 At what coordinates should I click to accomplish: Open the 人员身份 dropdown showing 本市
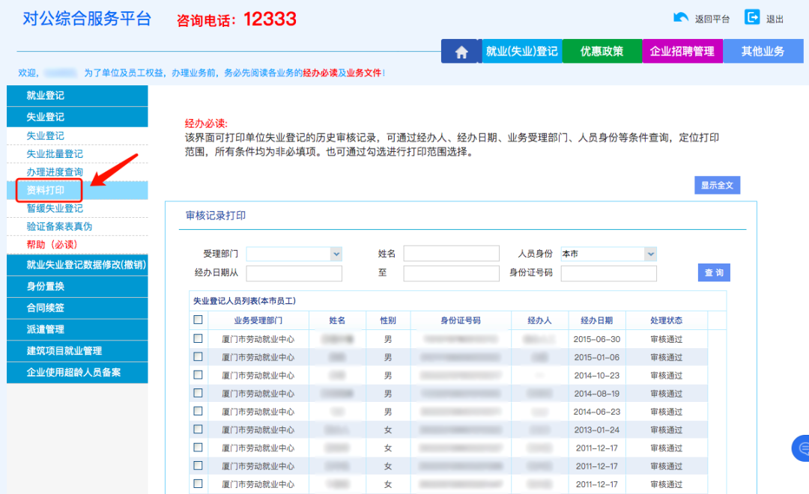[x=608, y=254]
